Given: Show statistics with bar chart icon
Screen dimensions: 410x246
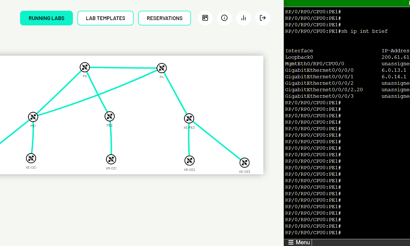Looking at the screenshot, I should (244, 18).
